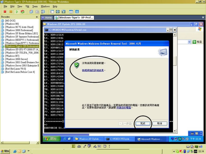Click guest taskbar Microsoft Windows removal tool button
The width and height of the screenshot is (206, 154).
(x=151, y=139)
